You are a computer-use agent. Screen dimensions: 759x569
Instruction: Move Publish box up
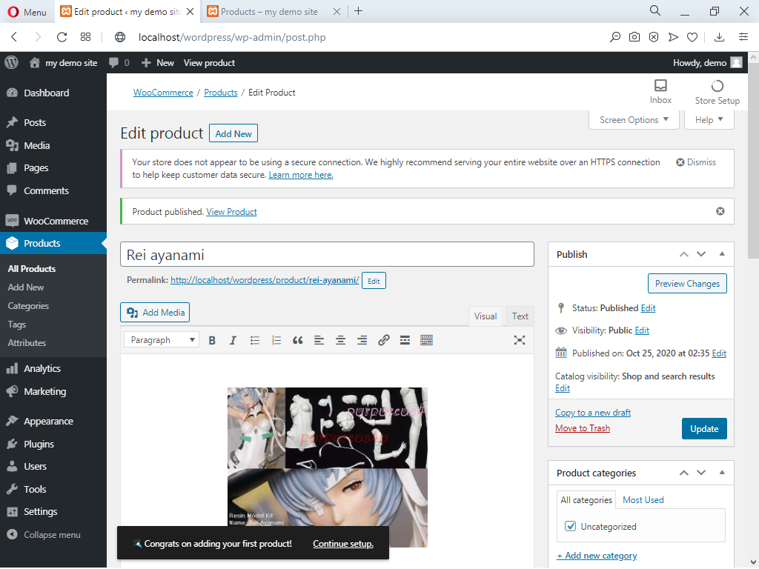point(683,255)
